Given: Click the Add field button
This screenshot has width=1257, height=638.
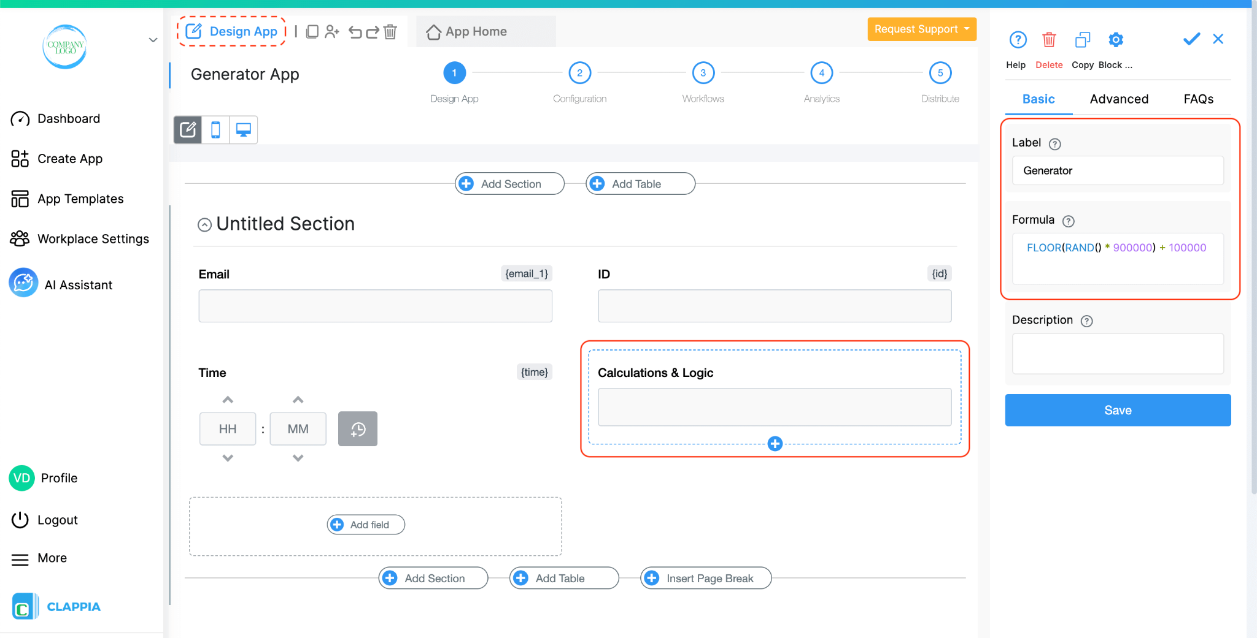Looking at the screenshot, I should (366, 525).
